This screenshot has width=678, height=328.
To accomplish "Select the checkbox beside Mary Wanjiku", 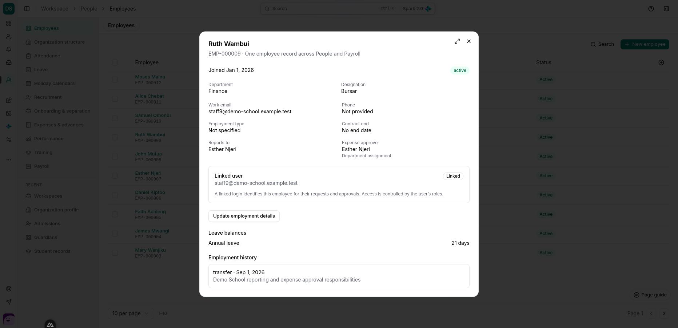I will pos(115,253).
